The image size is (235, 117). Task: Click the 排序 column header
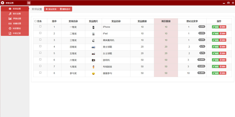click(54, 21)
